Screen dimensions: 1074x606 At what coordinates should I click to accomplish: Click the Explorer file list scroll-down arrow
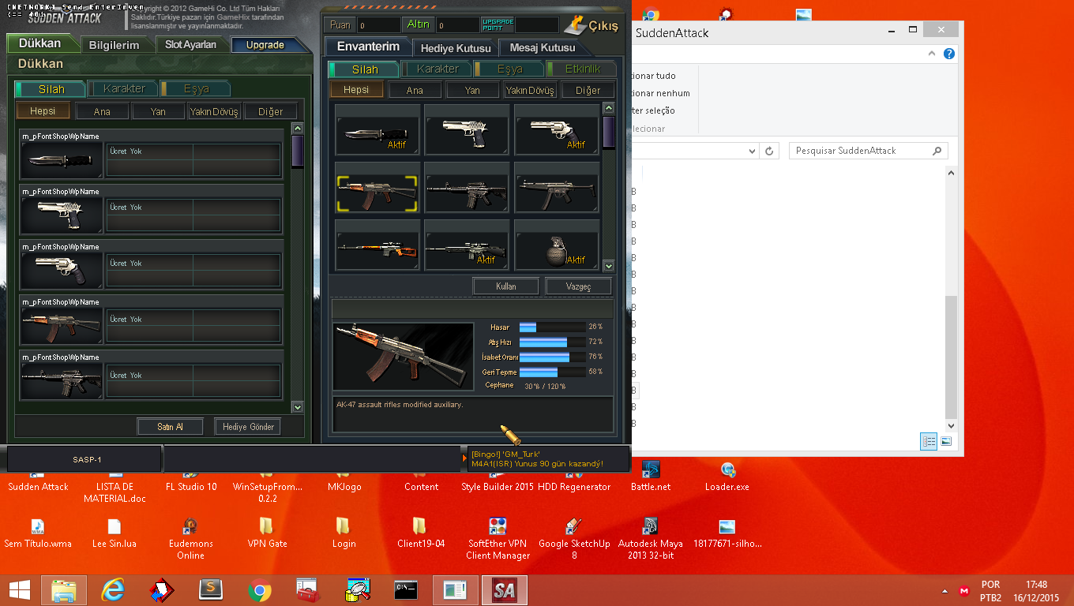click(x=951, y=425)
